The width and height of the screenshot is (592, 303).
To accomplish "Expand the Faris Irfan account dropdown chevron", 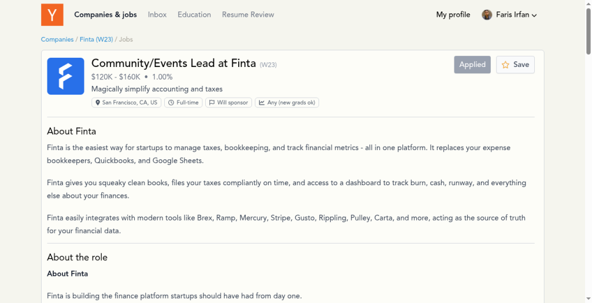I will [x=534, y=16].
